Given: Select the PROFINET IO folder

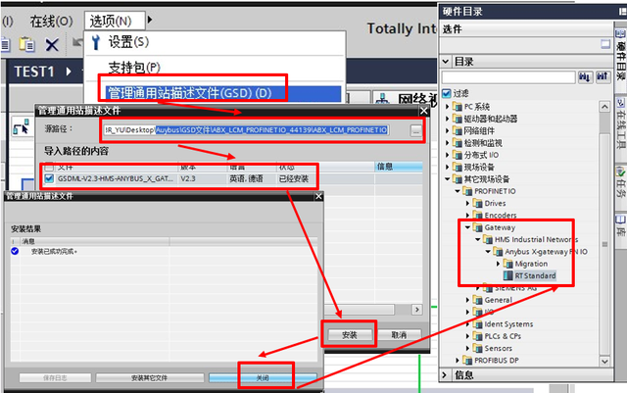Looking at the screenshot, I should (495, 191).
